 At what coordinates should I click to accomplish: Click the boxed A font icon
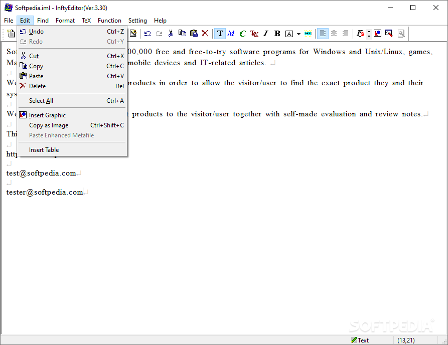click(289, 34)
